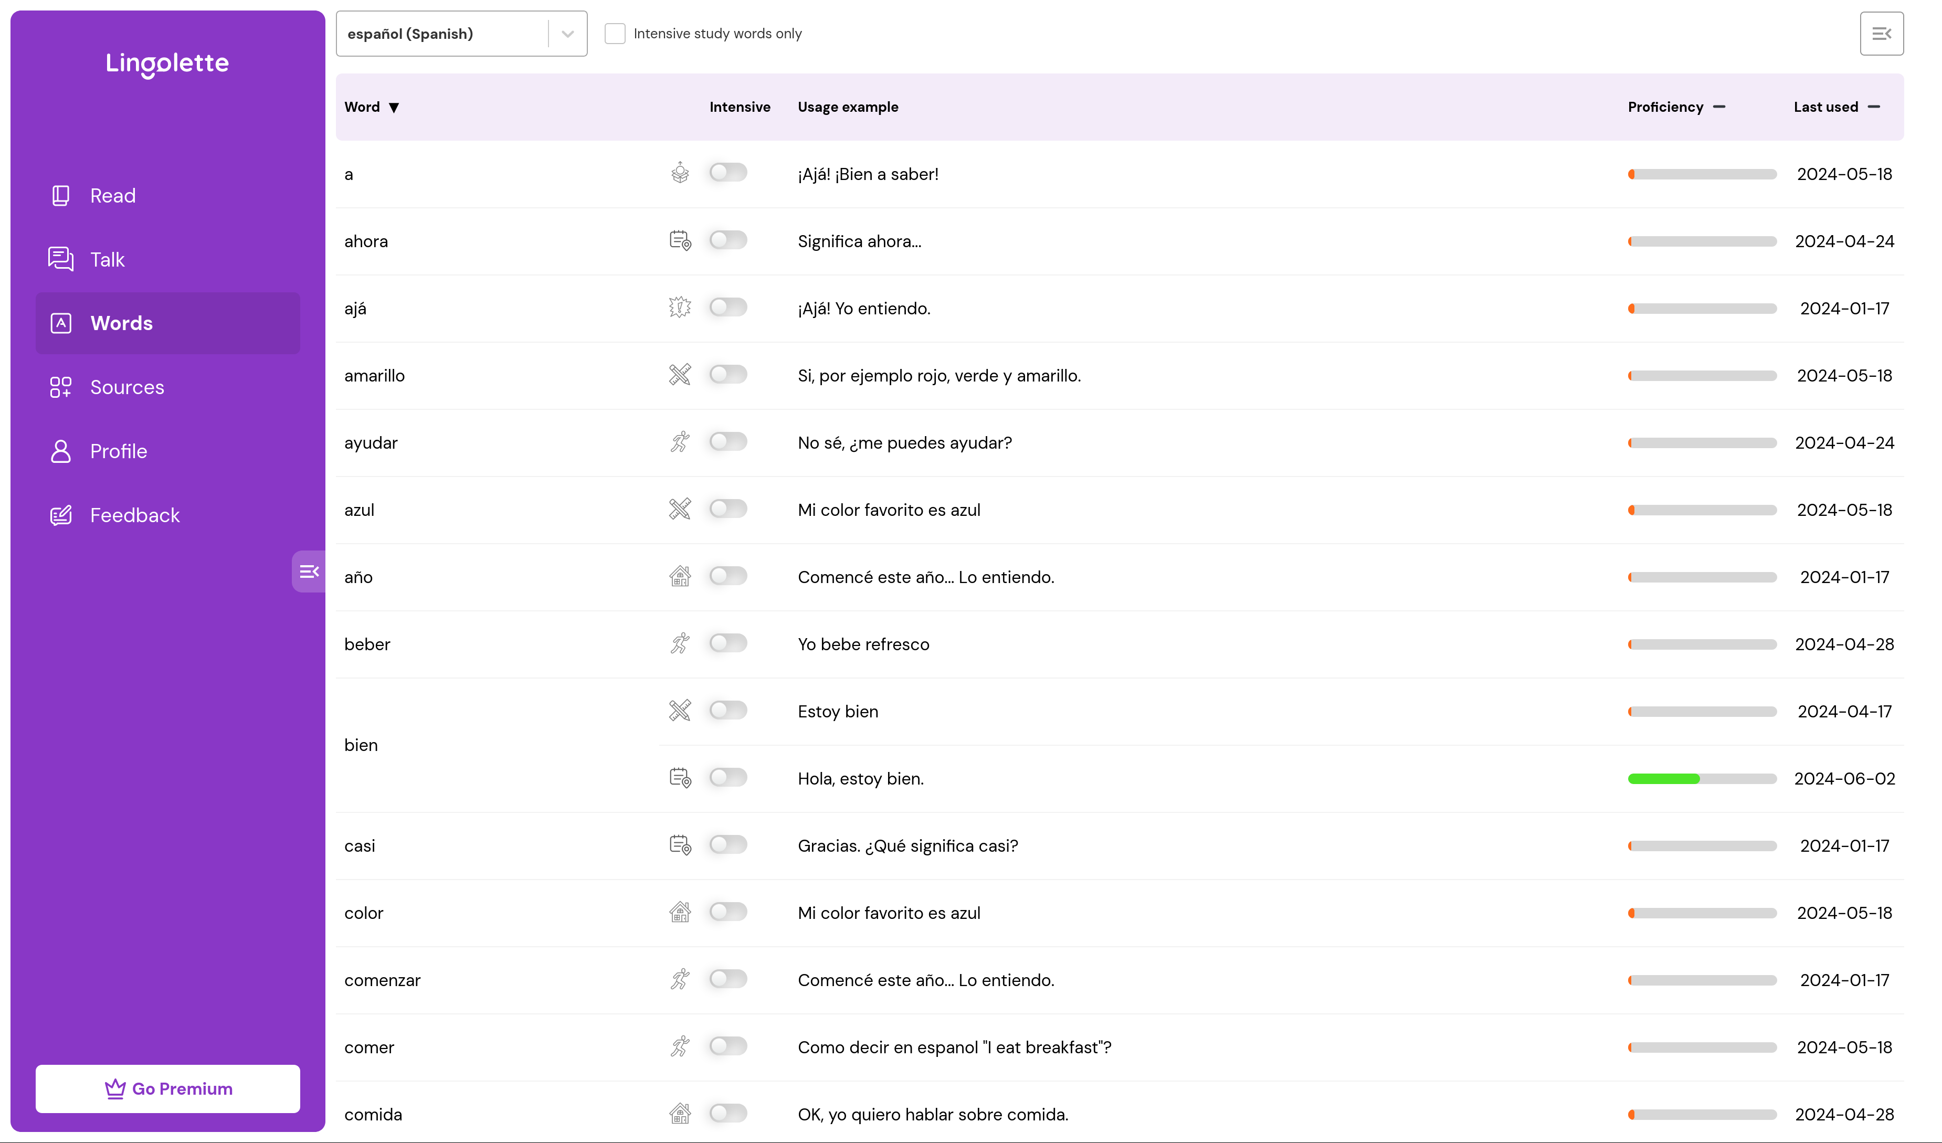Open the Feedback link in sidebar
Image resolution: width=1942 pixels, height=1143 pixels.
[134, 515]
